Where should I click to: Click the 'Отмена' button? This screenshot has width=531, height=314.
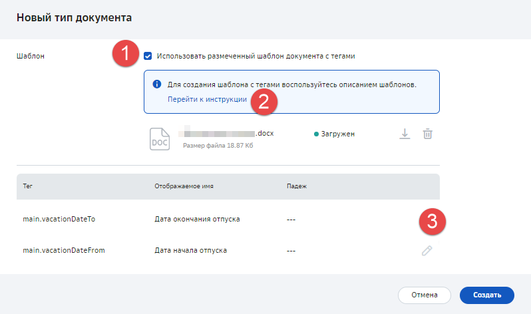tap(425, 295)
